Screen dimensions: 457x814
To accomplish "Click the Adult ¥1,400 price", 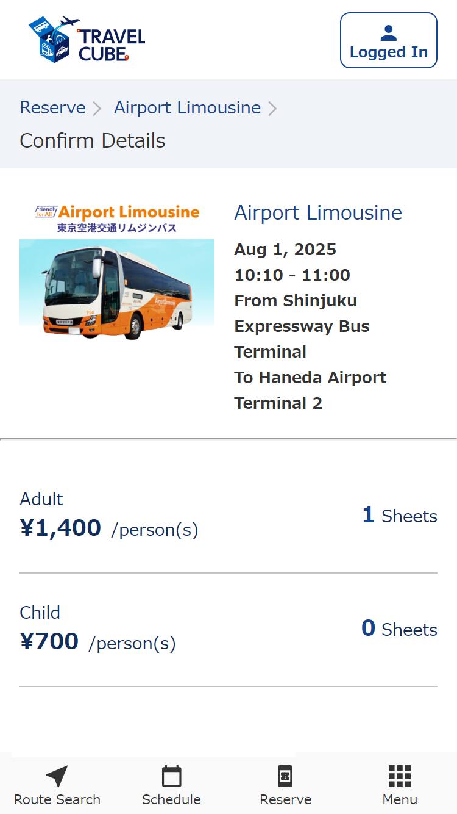I will coord(60,528).
